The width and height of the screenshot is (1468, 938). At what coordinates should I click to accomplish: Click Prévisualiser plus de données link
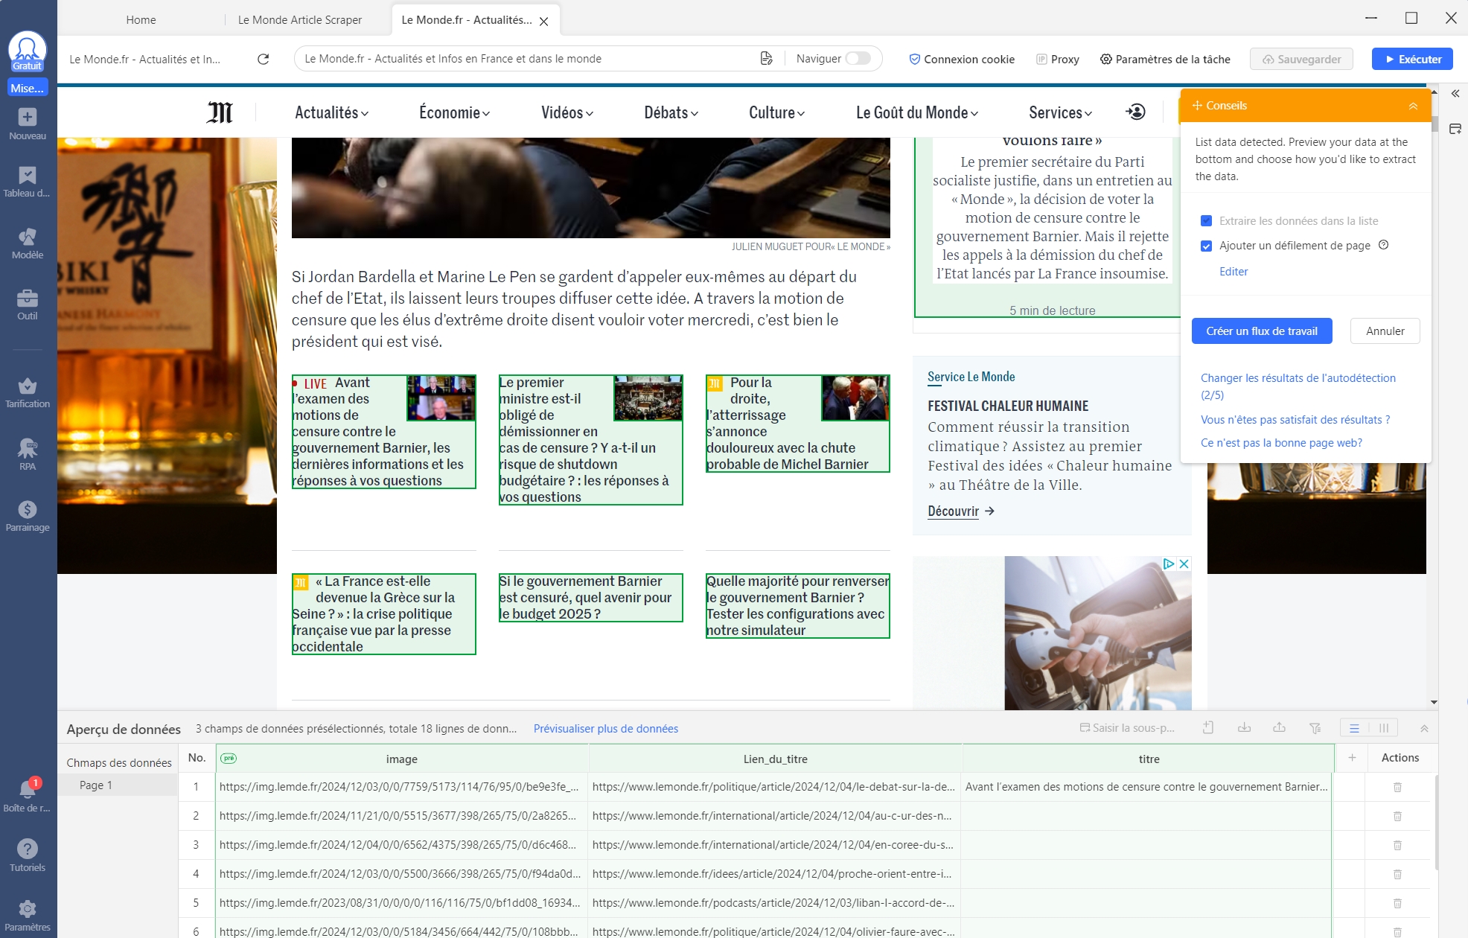(x=605, y=729)
